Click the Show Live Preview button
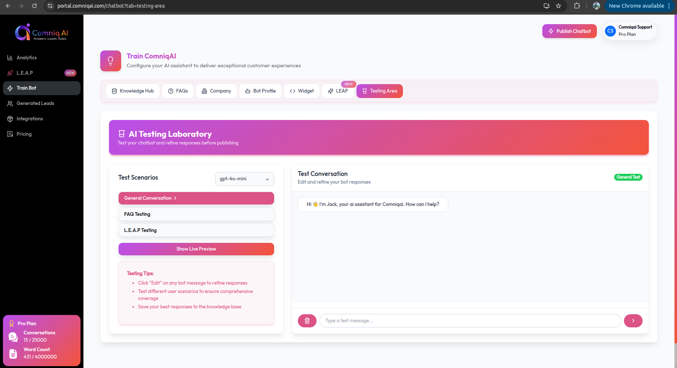This screenshot has height=368, width=677. [196, 249]
